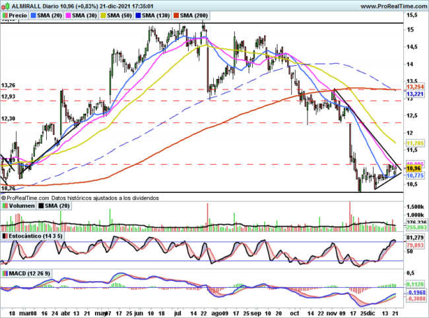The width and height of the screenshot is (429, 318).
Task: Click the black SMA (20) volume swatch
Action: coord(42,206)
